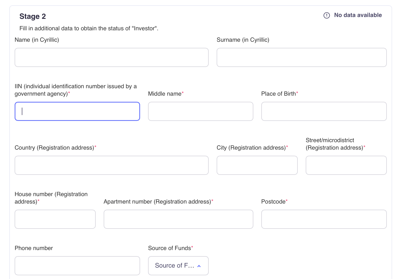Viewport: 403px width, 279px height.
Task: Select the IIN identification number field
Action: [77, 111]
